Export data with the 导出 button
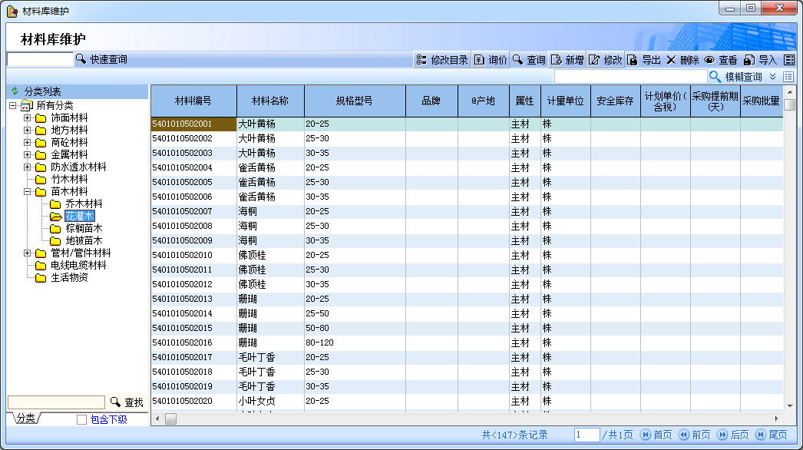 643,60
